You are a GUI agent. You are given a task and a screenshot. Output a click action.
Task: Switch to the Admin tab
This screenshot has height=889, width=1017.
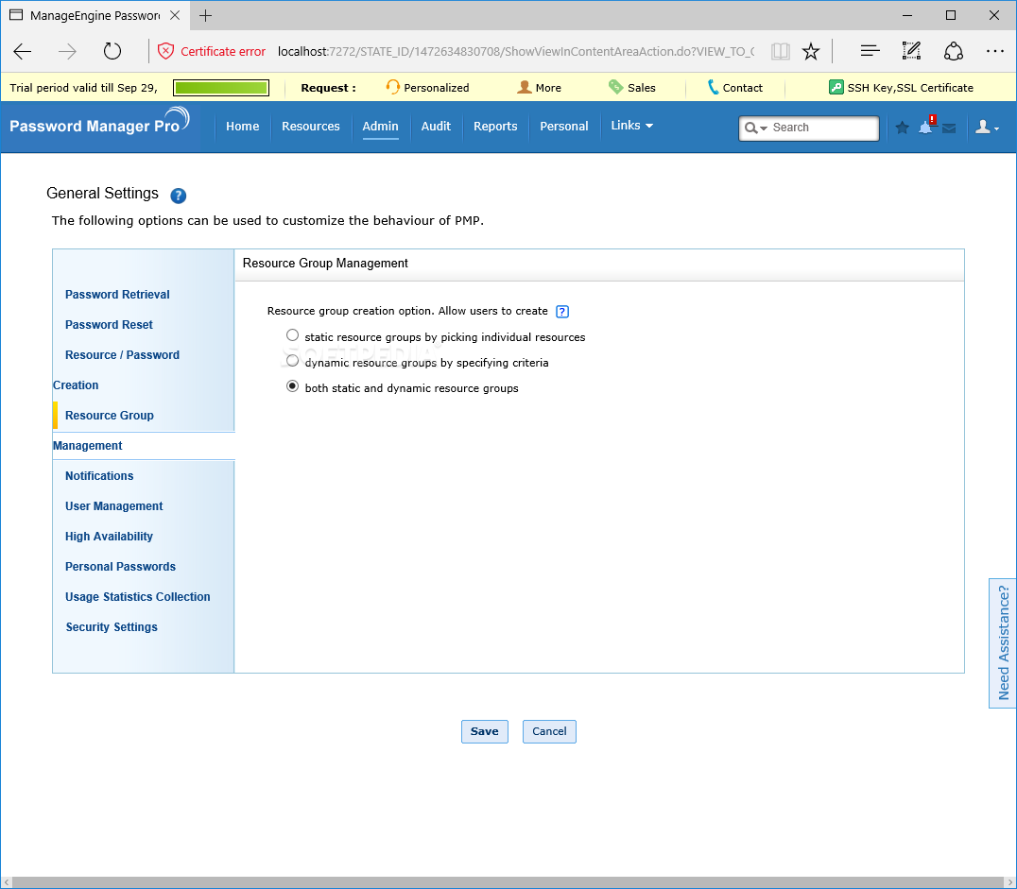[x=380, y=126]
